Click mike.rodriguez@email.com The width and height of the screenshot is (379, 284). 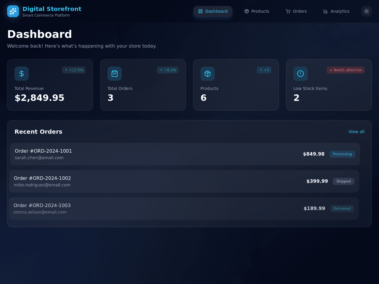pyautogui.click(x=42, y=185)
